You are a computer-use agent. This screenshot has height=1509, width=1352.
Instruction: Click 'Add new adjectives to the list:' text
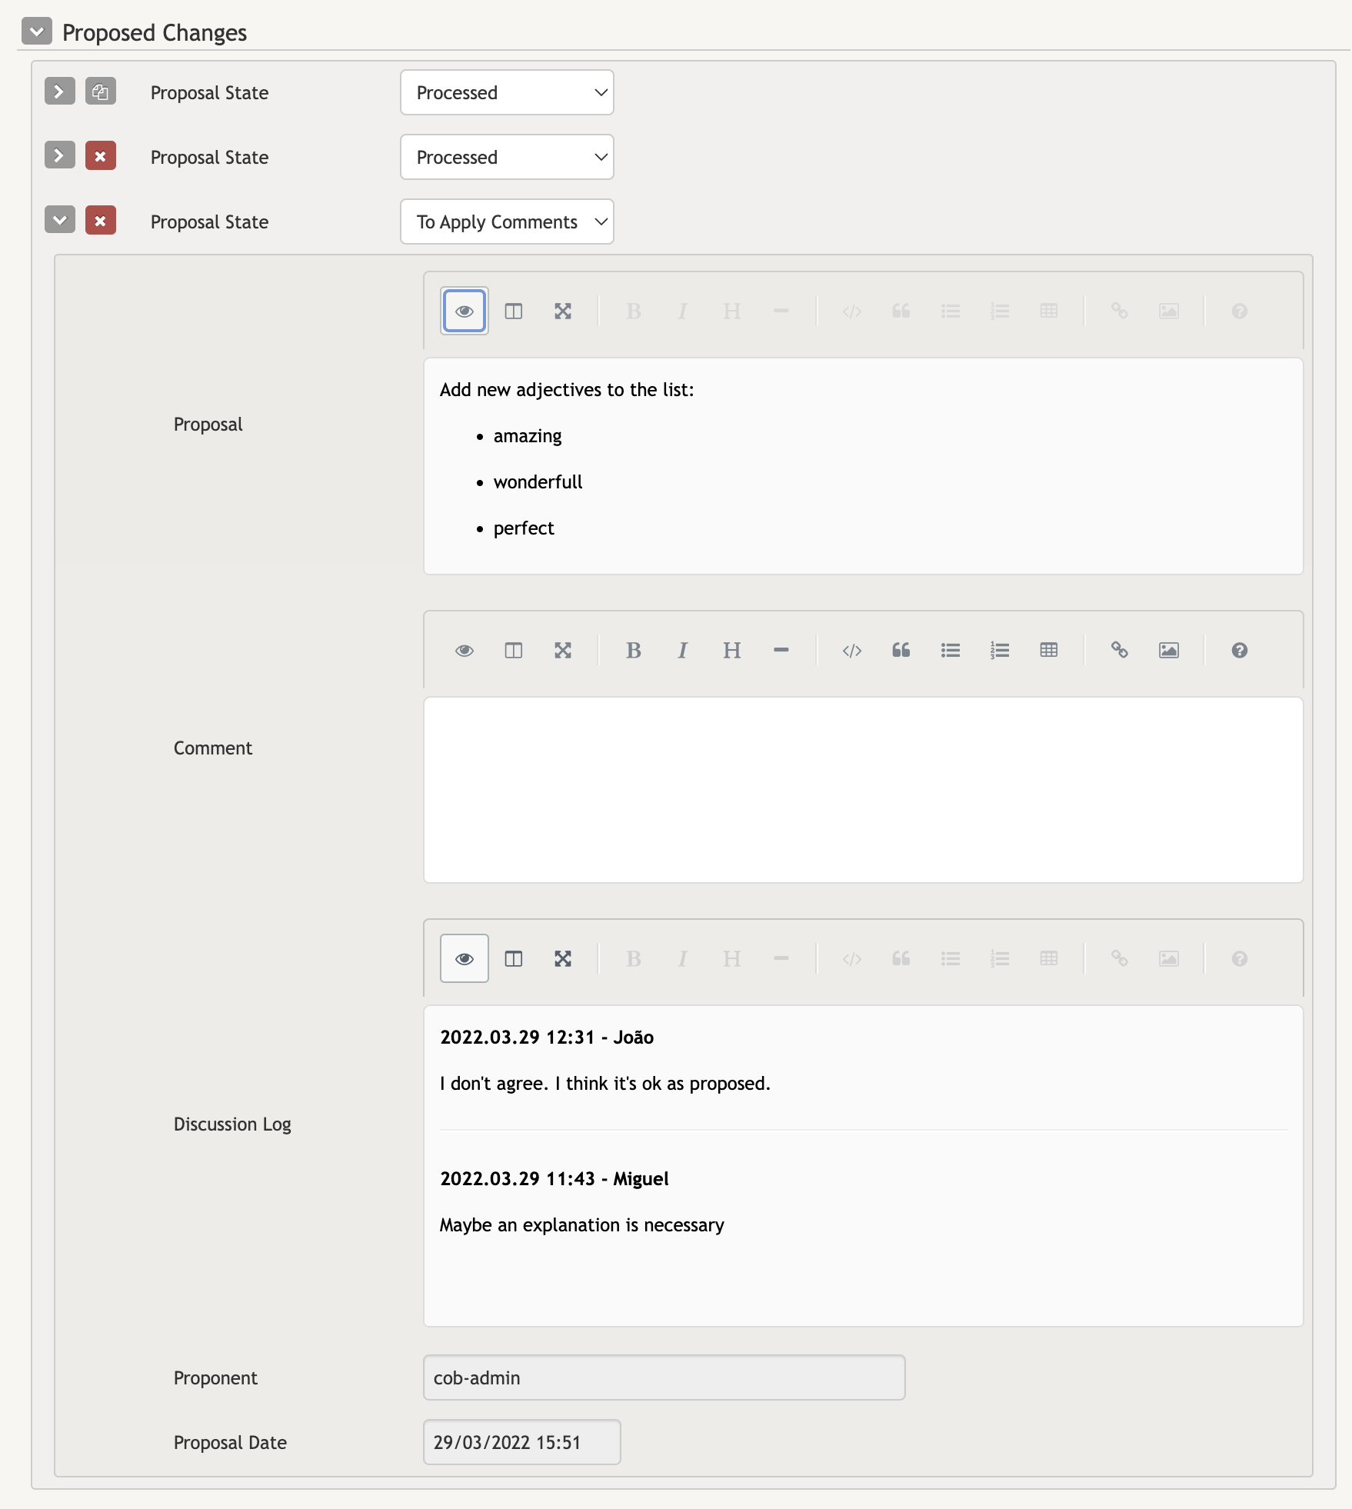point(567,390)
